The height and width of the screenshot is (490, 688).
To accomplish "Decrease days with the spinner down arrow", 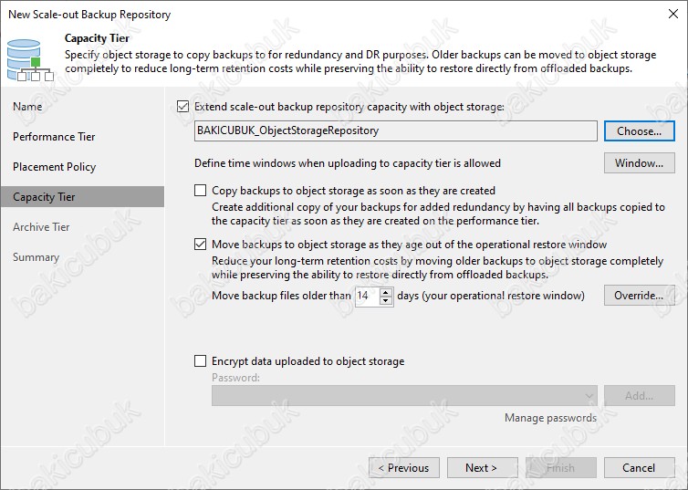I will tap(385, 300).
